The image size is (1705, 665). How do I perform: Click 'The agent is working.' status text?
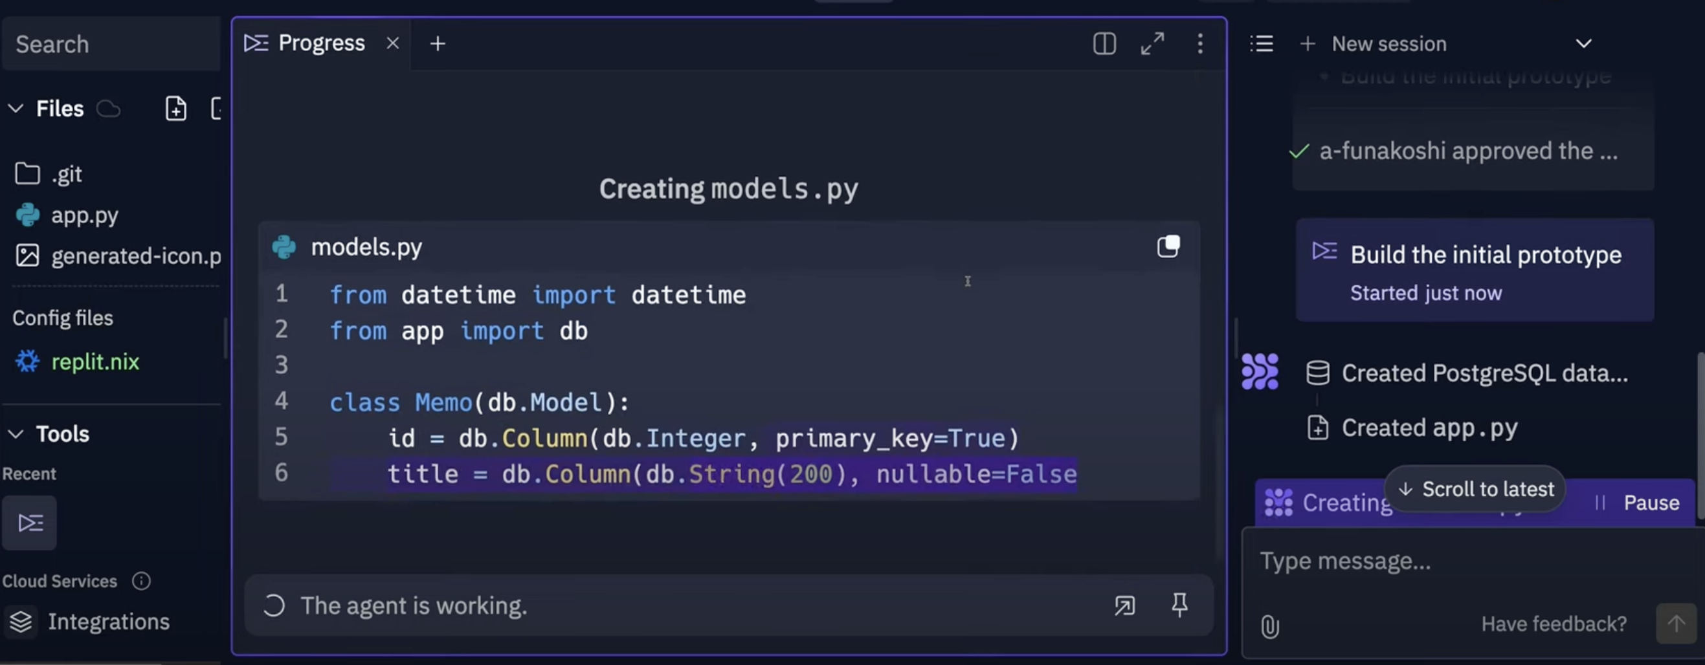coord(414,605)
